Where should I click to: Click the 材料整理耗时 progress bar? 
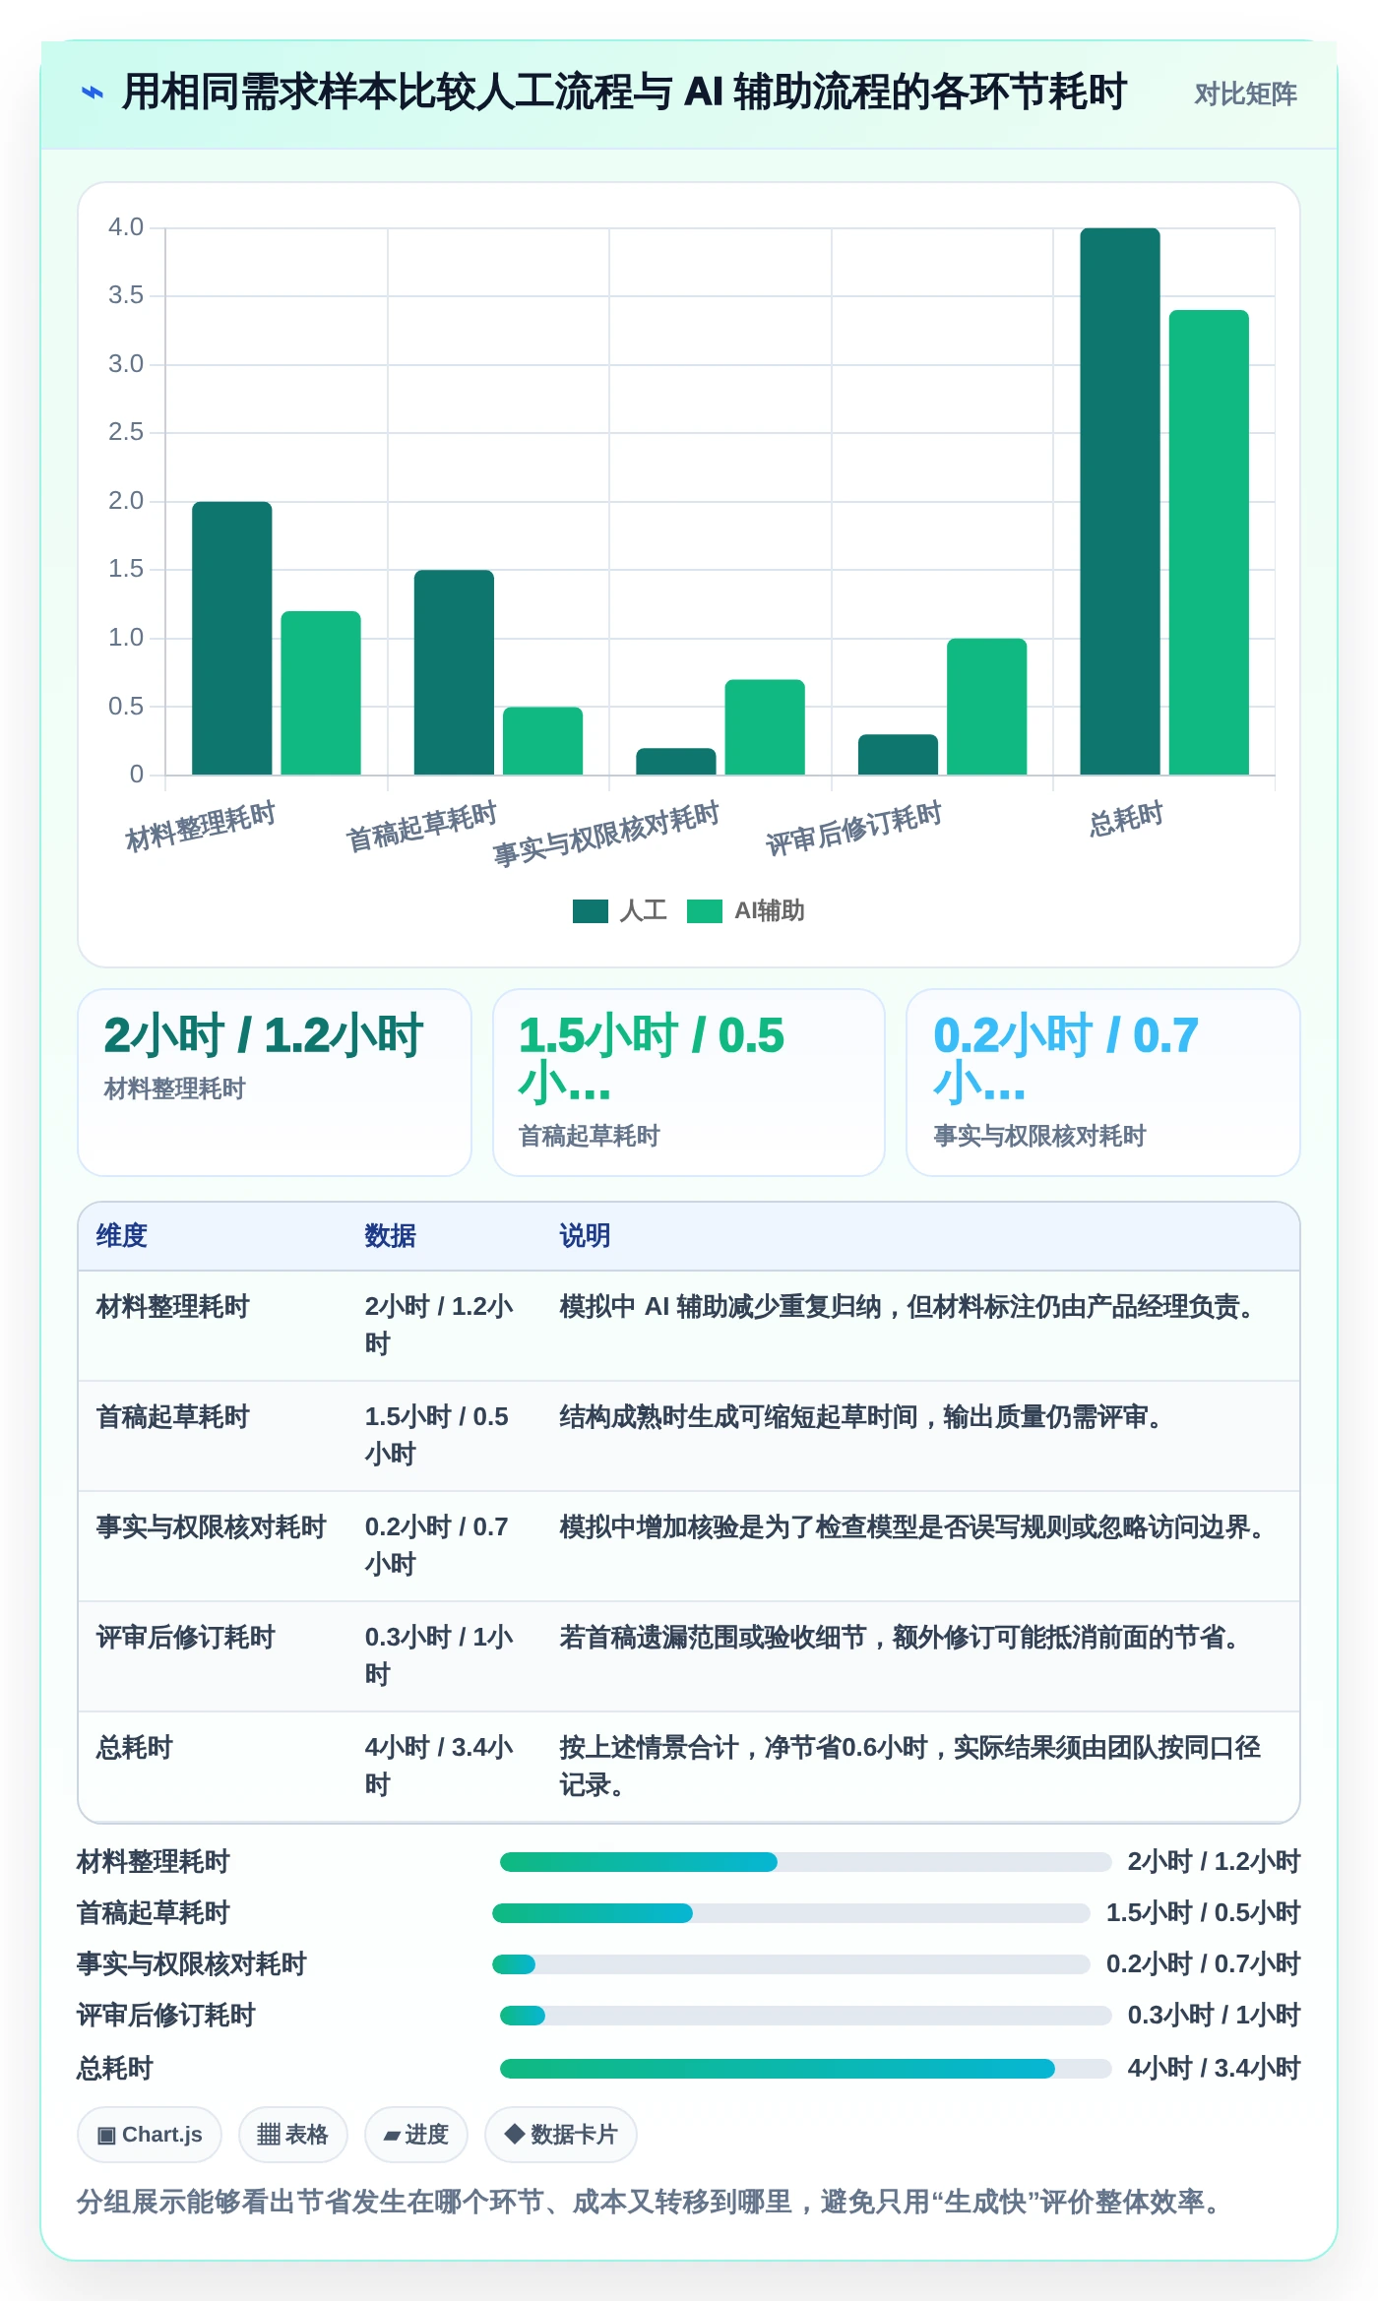(806, 1862)
